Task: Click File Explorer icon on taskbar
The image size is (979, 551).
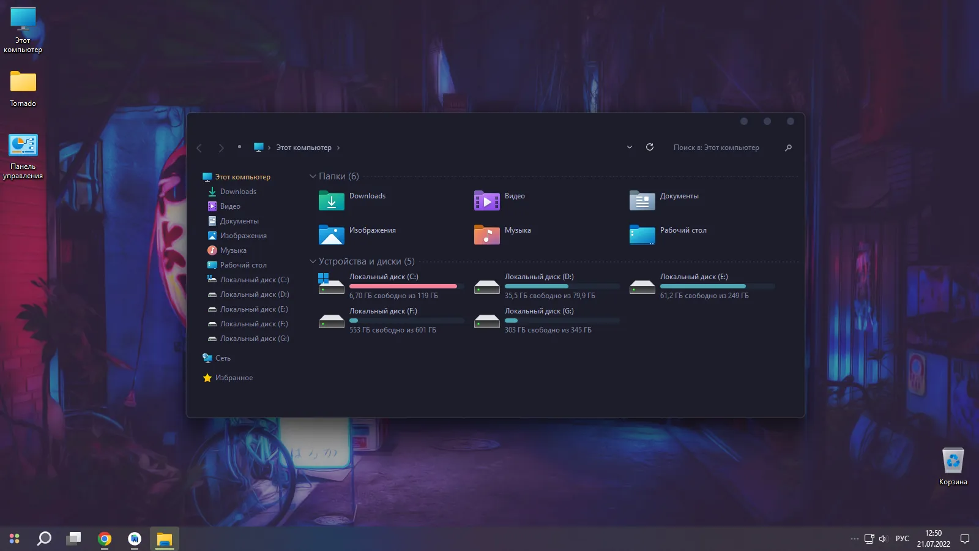Action: pyautogui.click(x=165, y=539)
